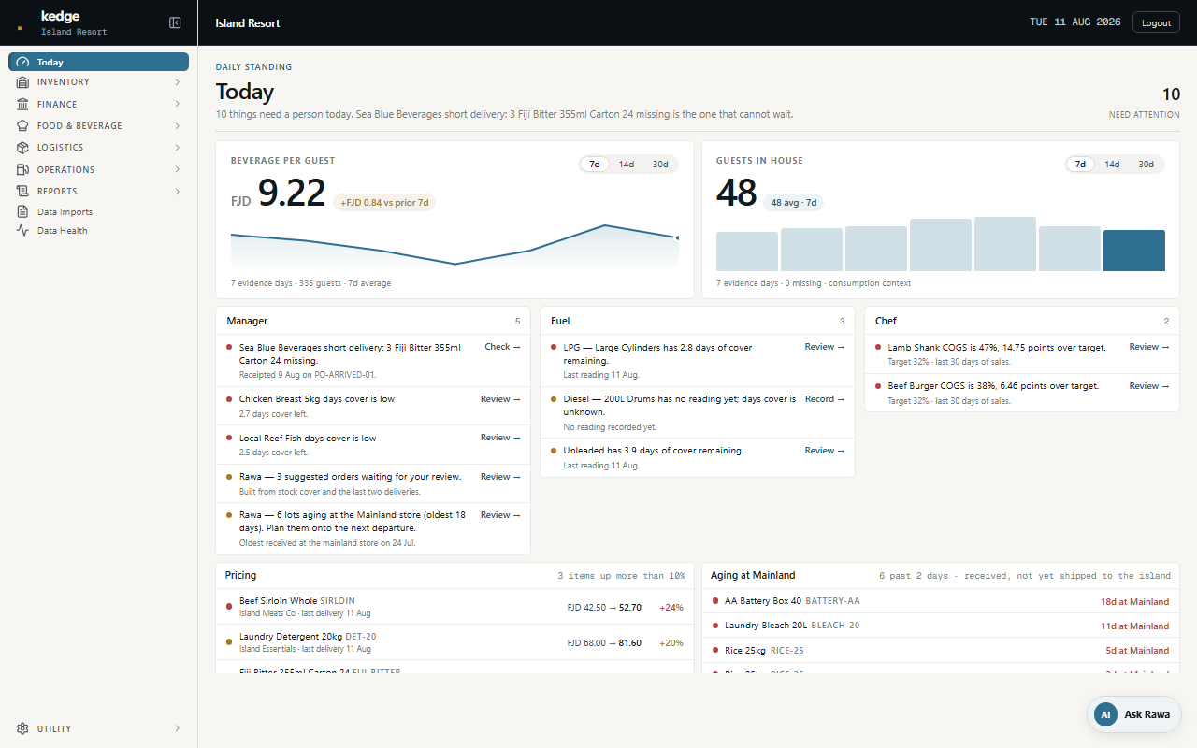Expand the Inventory menu chevron
Screen dimensions: 1197x748
177,82
